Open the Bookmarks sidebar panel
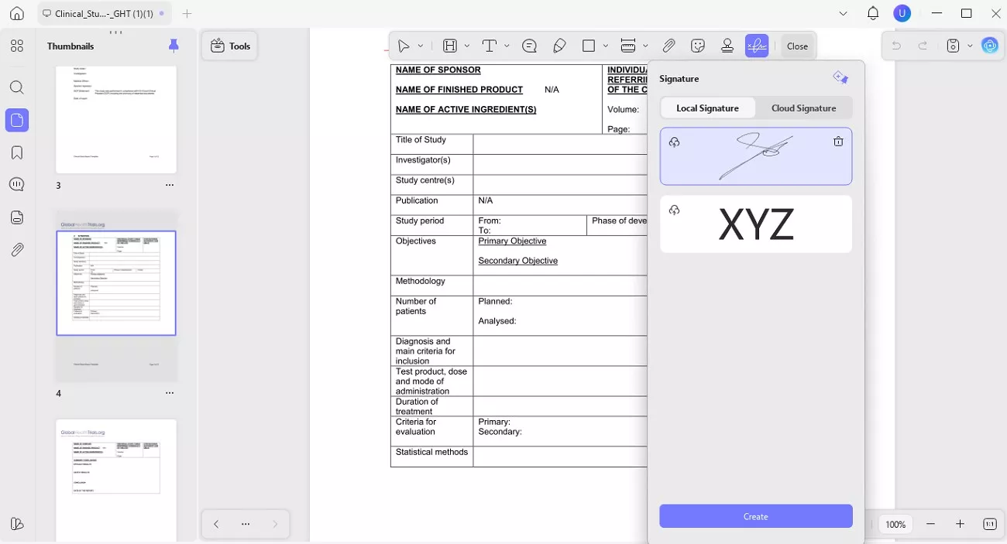Image resolution: width=1007 pixels, height=544 pixels. pyautogui.click(x=17, y=152)
